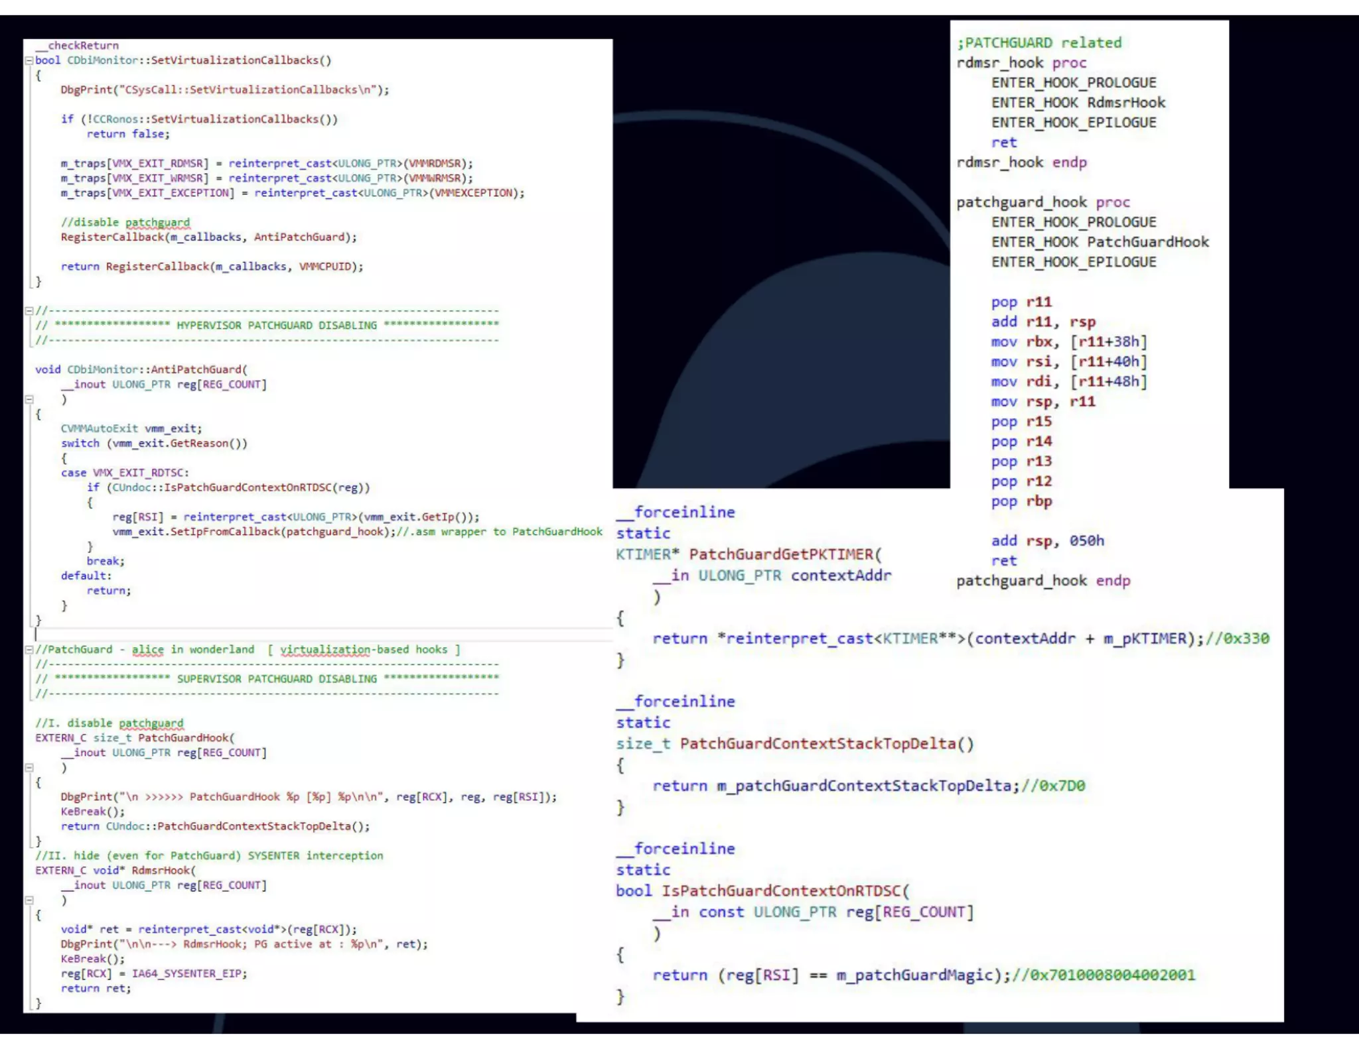Screen dimensions: 1359x1049
Task: Click the 'if (!CCRonos::SetVirtualizationCallbacks())' line
Action: [199, 119]
